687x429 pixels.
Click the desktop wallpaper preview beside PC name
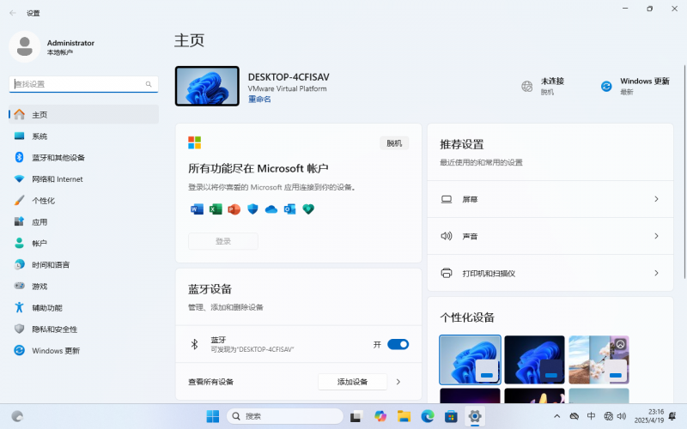pyautogui.click(x=207, y=87)
